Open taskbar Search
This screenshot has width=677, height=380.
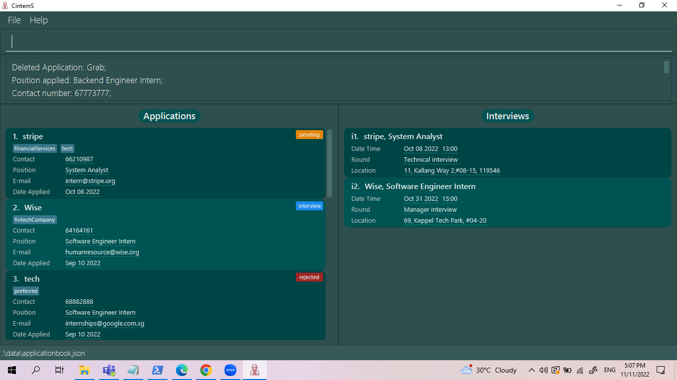36,370
